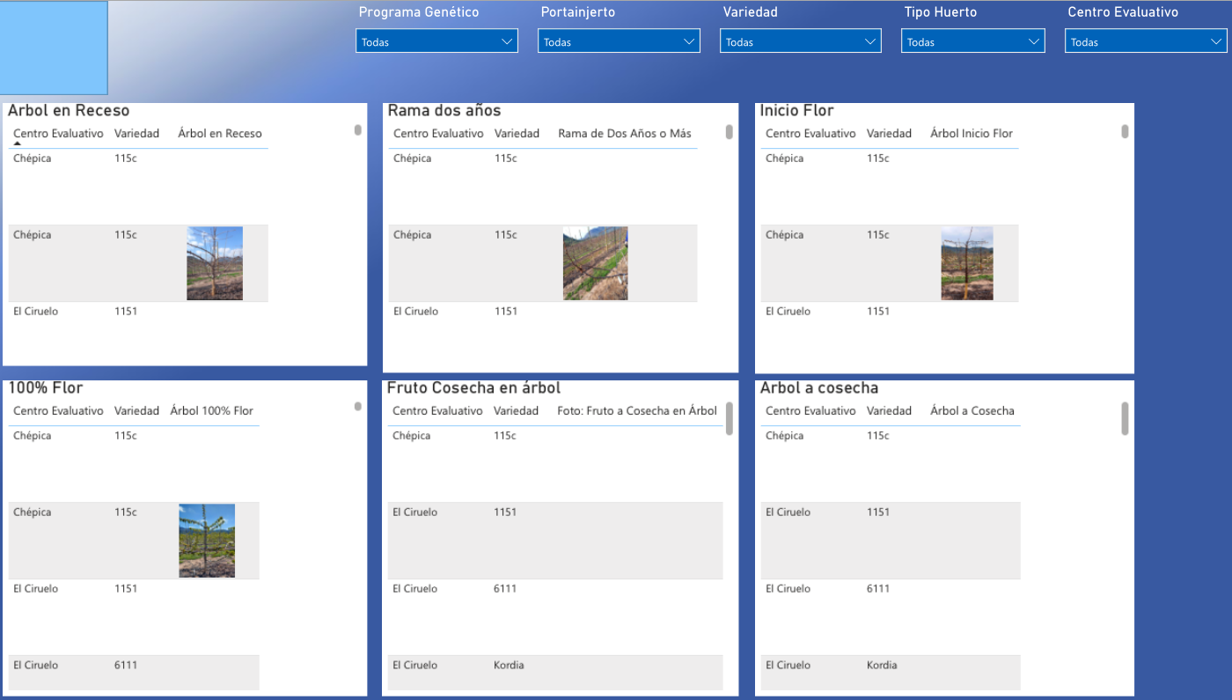Click 1151 cell in 100% Flor table
The height and width of the screenshot is (700, 1232).
(126, 589)
